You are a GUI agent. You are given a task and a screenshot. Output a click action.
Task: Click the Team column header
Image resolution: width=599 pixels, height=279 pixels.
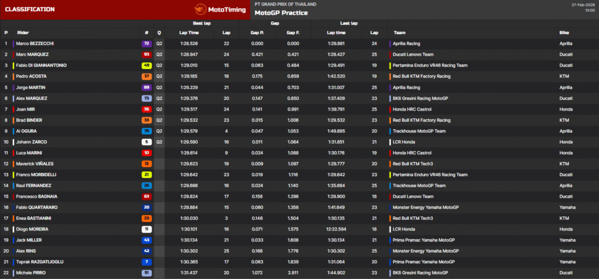click(400, 33)
